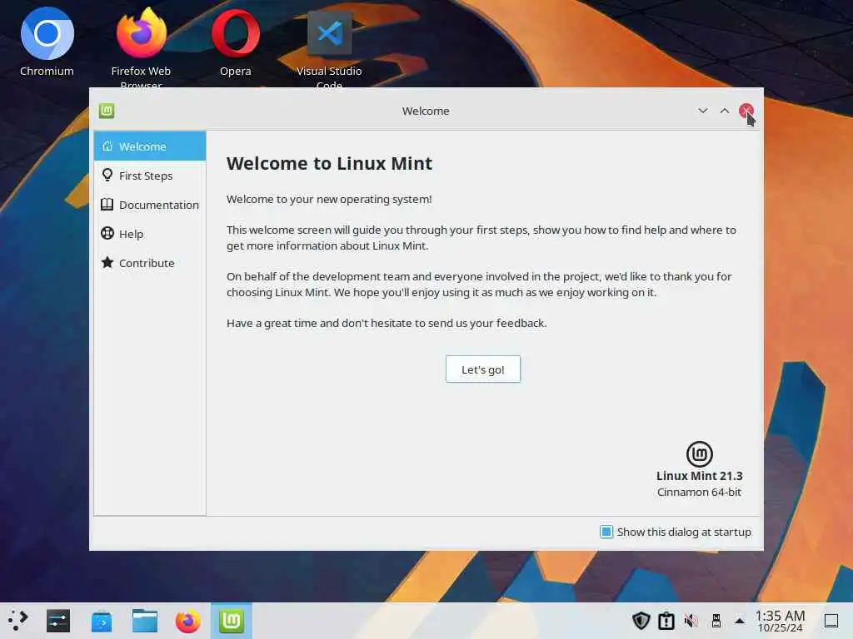
Task: Open the updates notification tray icon
Action: (666, 621)
